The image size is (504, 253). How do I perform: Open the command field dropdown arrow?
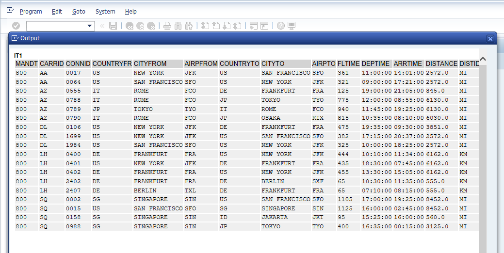(x=90, y=26)
